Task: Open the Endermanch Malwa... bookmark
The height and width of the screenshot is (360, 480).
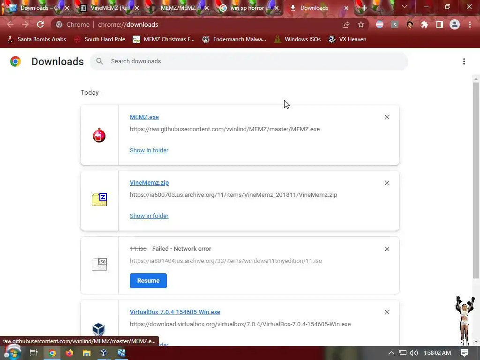Action: (x=234, y=39)
